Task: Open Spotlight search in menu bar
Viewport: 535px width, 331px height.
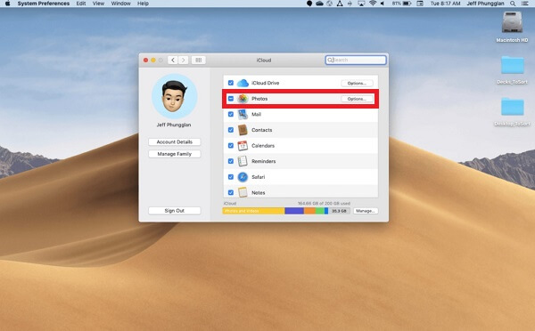Action: point(513,4)
